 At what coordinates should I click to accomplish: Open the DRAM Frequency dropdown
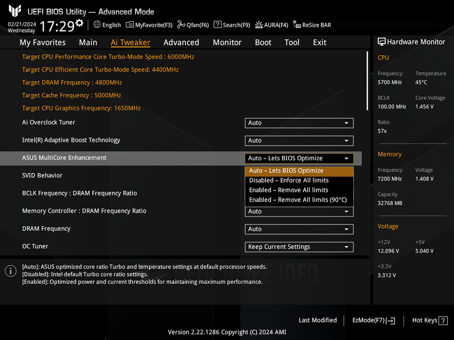click(x=299, y=229)
